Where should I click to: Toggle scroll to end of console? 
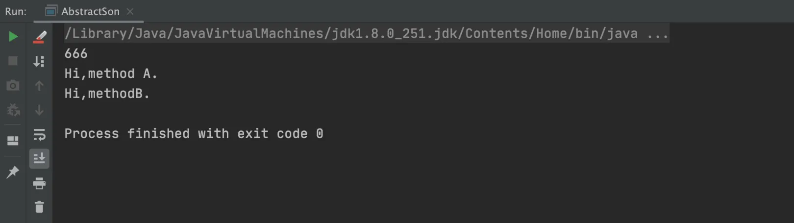(39, 158)
